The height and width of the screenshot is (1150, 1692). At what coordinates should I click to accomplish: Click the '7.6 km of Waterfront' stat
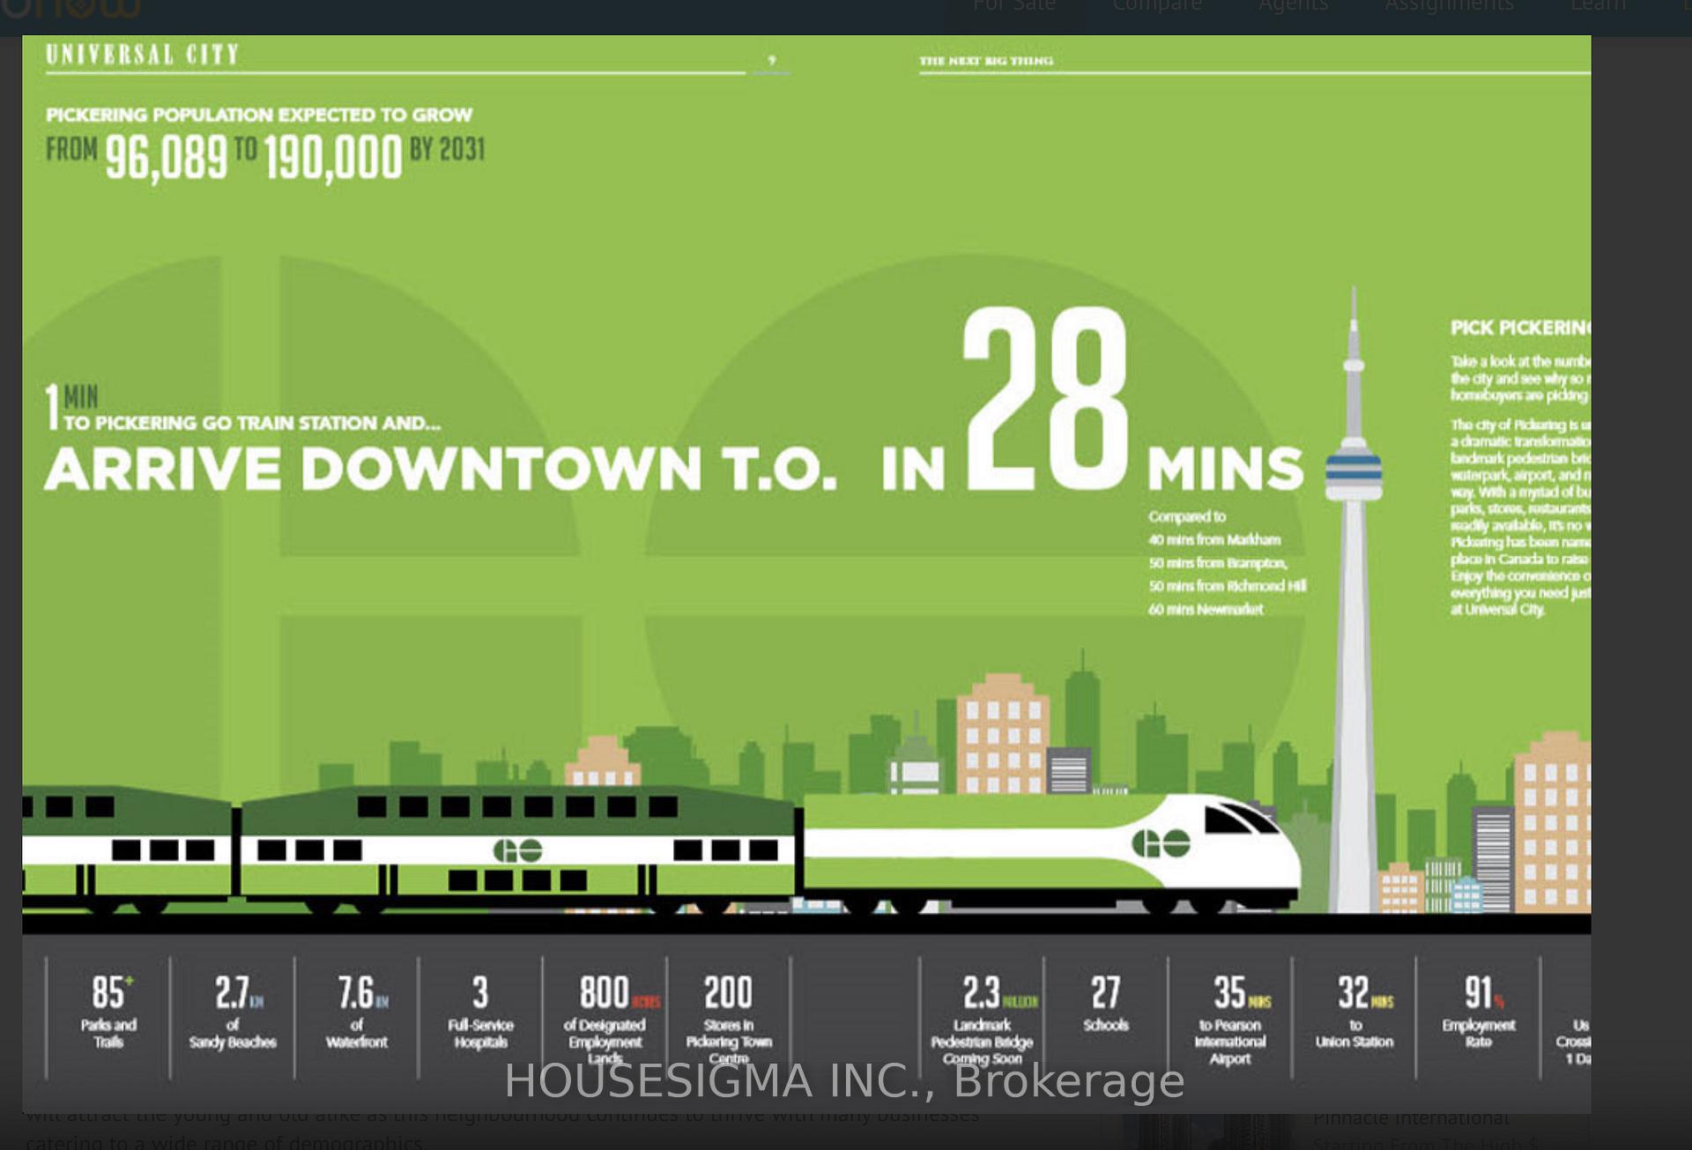click(358, 1012)
